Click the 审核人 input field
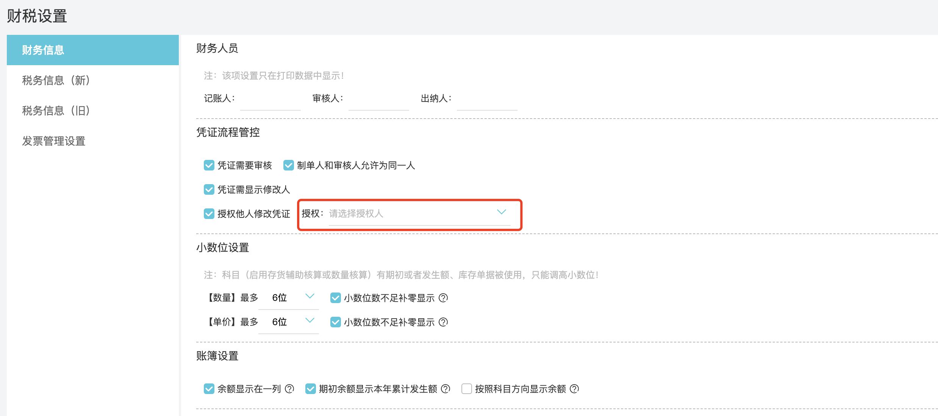 pos(378,100)
